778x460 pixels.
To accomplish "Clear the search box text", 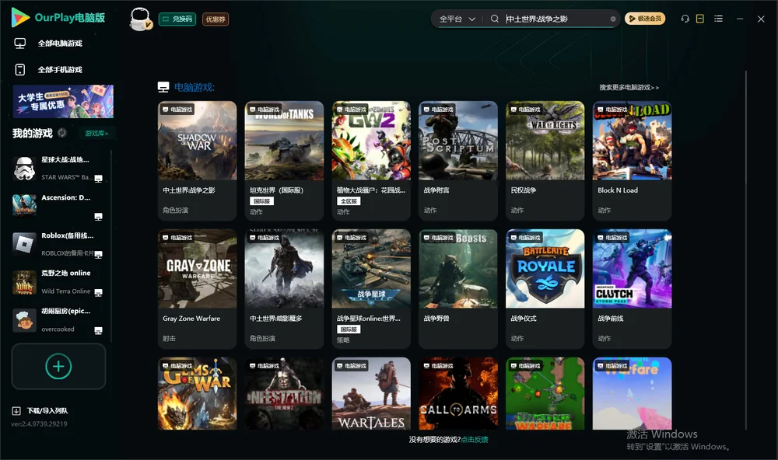I will pos(613,19).
